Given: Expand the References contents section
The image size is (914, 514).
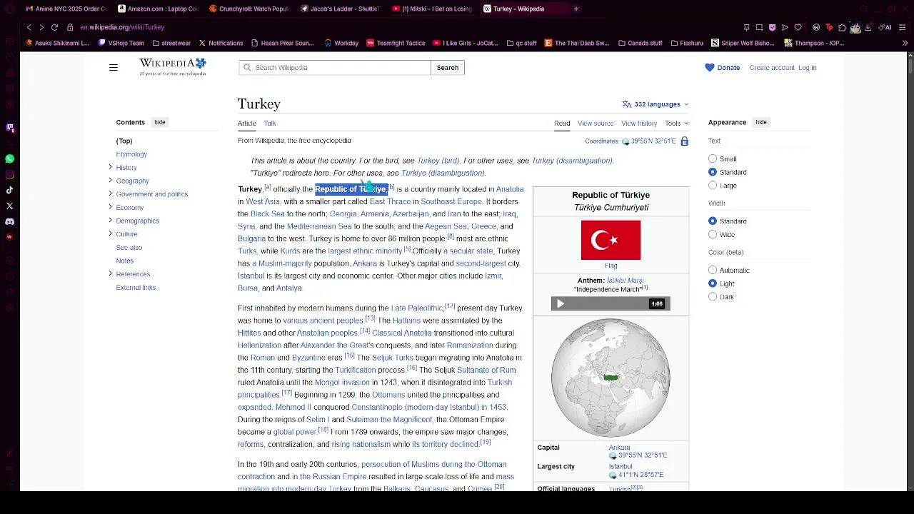Looking at the screenshot, I should pos(110,273).
